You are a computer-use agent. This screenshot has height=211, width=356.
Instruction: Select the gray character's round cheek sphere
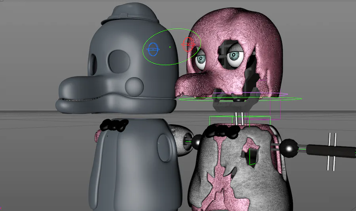pyautogui.click(x=134, y=87)
